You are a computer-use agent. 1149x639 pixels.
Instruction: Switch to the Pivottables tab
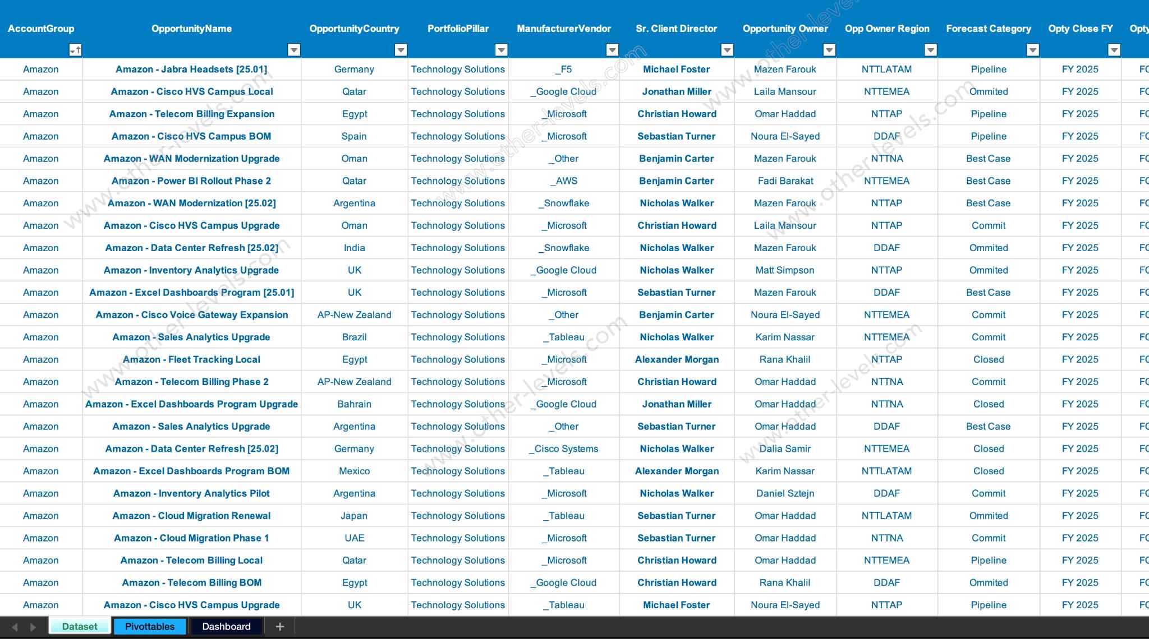(x=149, y=626)
